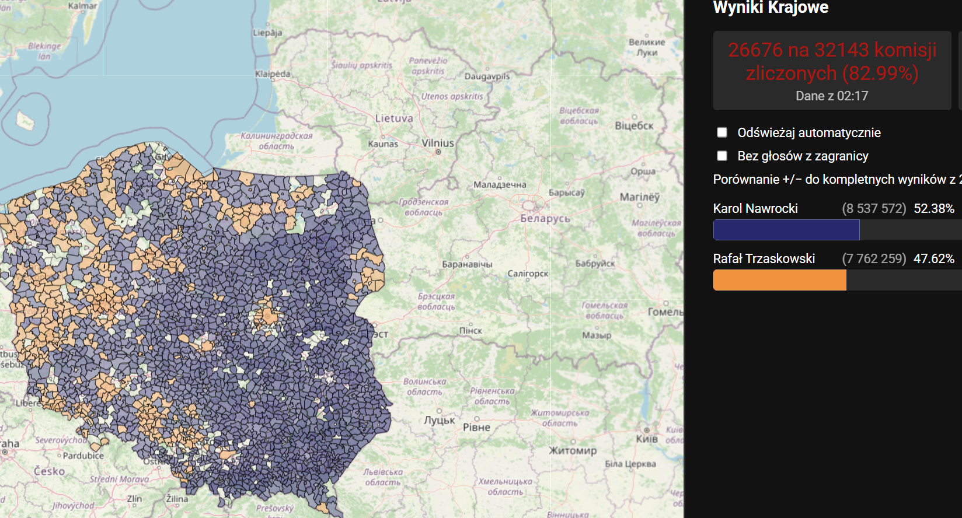Click the Київ city marker on map
The image size is (962, 518).
pos(646,430)
